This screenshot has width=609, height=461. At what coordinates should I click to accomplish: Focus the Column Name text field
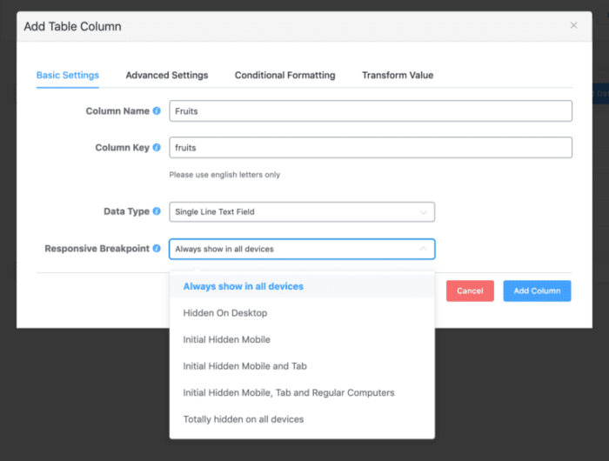(x=371, y=111)
